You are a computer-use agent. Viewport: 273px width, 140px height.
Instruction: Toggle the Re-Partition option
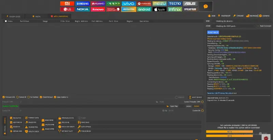coord(33,97)
